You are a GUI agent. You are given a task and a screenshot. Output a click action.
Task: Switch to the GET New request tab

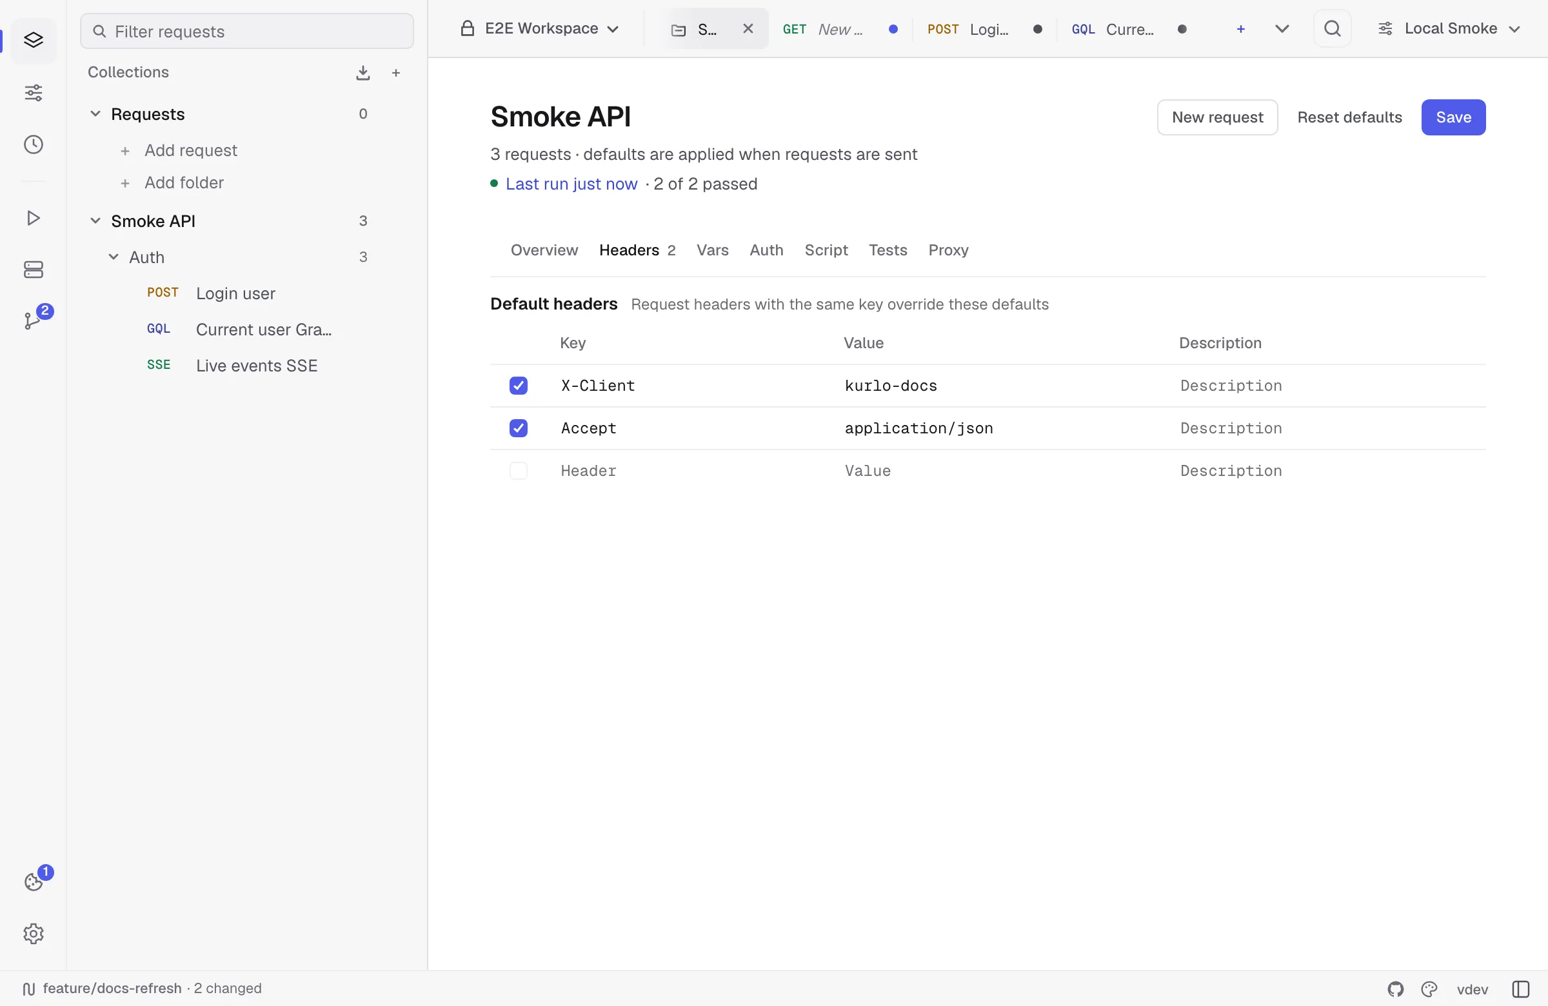pos(840,28)
